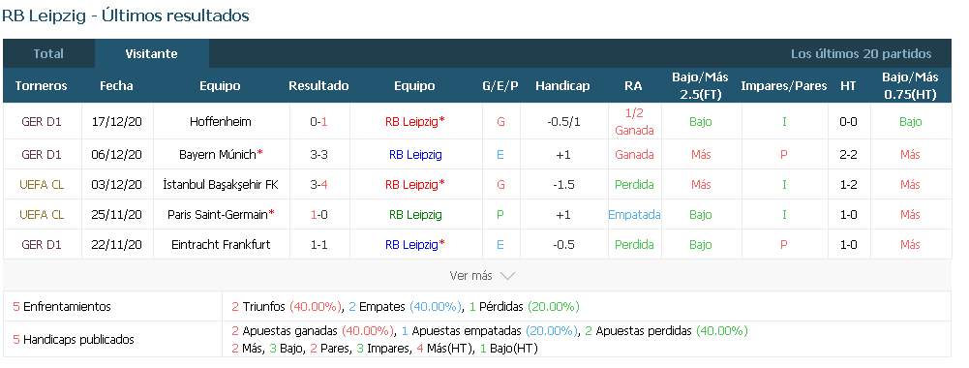Click green RB Leipzig in the 25/11/20 row

click(415, 215)
